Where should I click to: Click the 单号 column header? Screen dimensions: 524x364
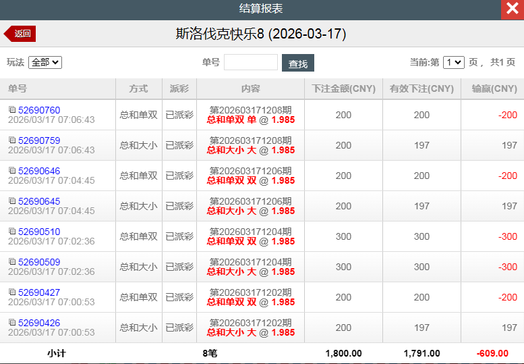57,88
